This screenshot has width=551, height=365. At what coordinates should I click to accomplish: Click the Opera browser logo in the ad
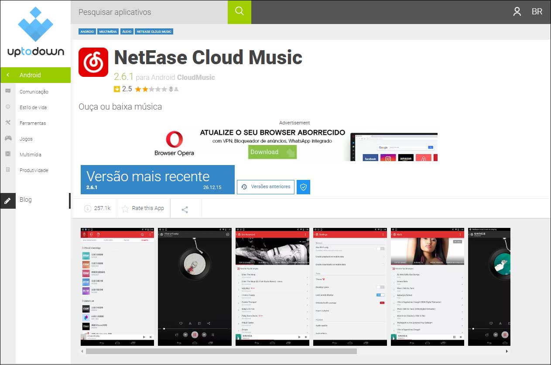pos(174,140)
